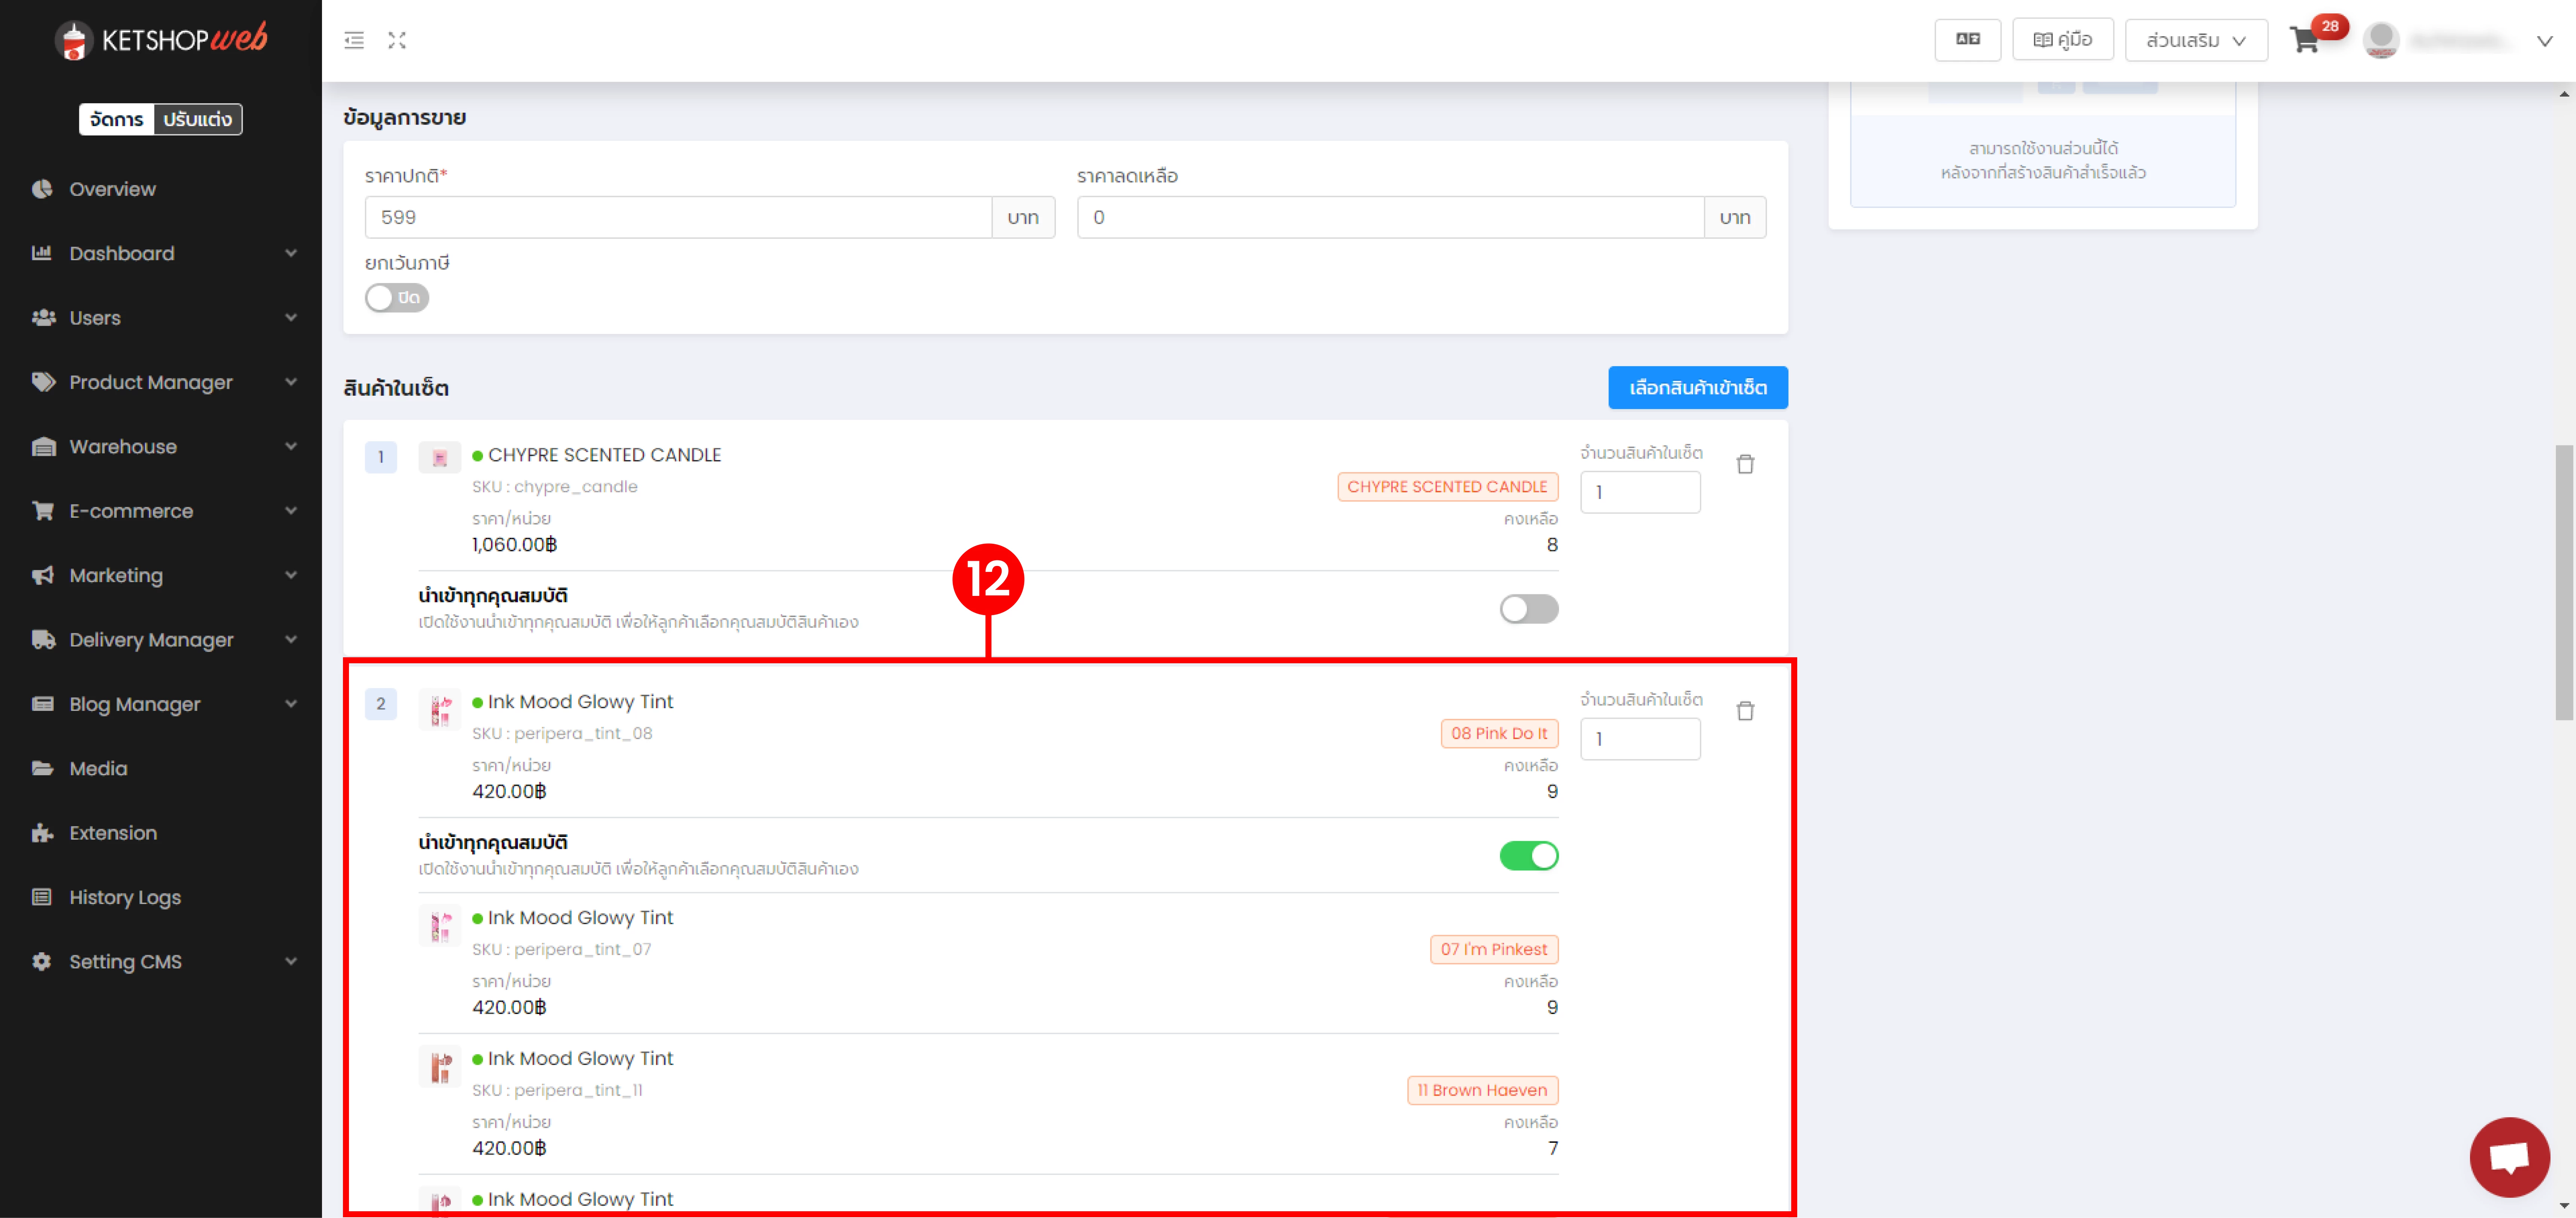2576x1218 pixels.
Task: Click the 07 I'm Pinkest tag
Action: tap(1494, 950)
